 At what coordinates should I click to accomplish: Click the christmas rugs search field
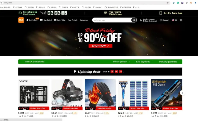coord(112,20)
